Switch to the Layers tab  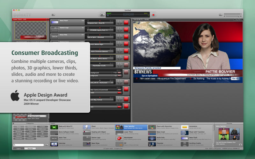(19, 149)
